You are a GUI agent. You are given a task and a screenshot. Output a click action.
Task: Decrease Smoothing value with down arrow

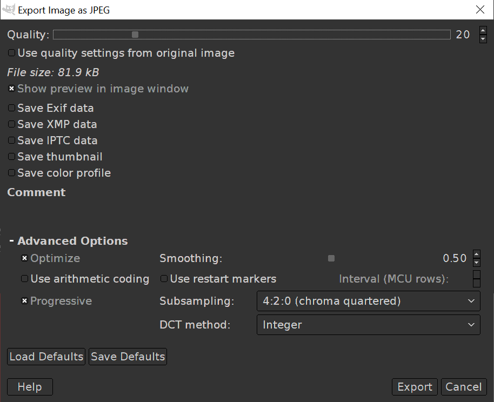pyautogui.click(x=476, y=263)
